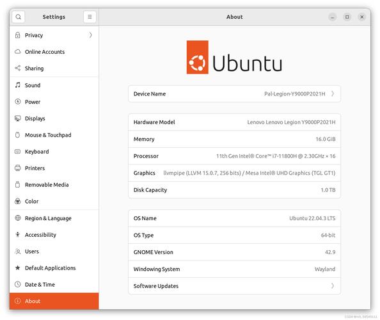
Task: Click the Privacy lock icon
Action: pos(18,35)
